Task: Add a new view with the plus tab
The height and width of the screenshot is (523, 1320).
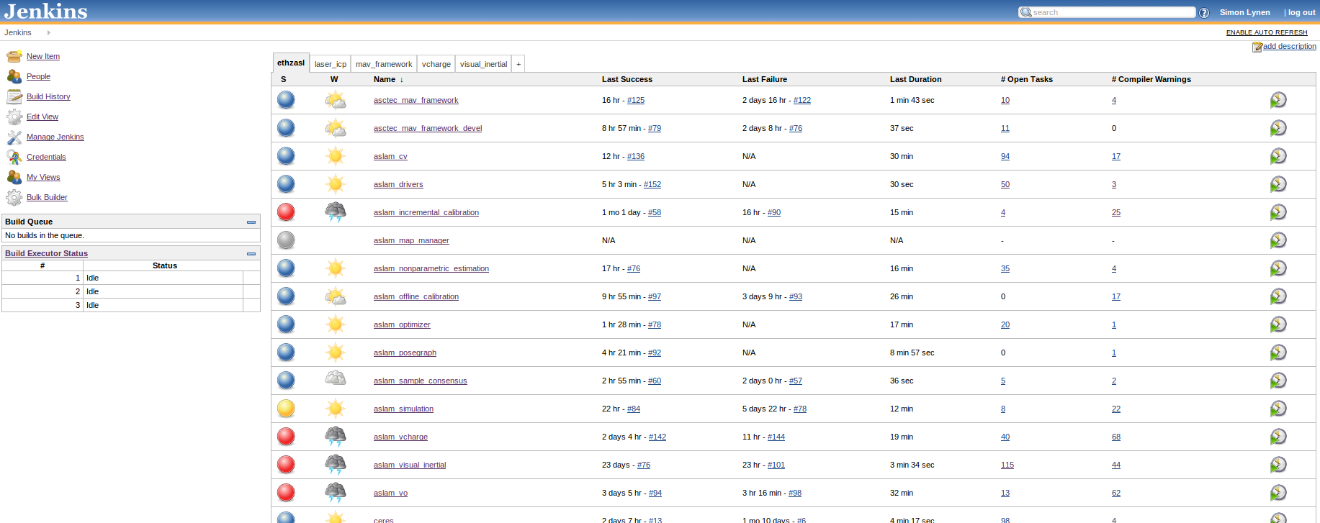Action: pyautogui.click(x=518, y=64)
